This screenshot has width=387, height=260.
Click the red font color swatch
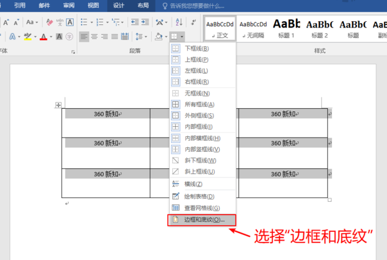[44, 36]
